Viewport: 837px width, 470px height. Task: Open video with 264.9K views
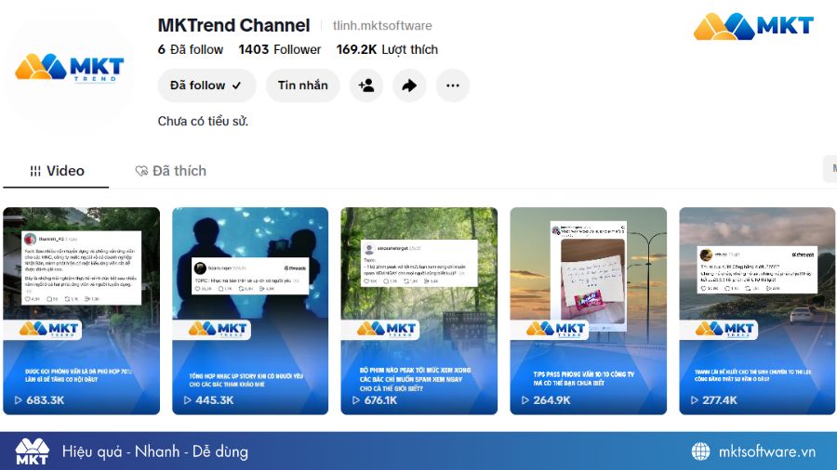pyautogui.click(x=589, y=310)
